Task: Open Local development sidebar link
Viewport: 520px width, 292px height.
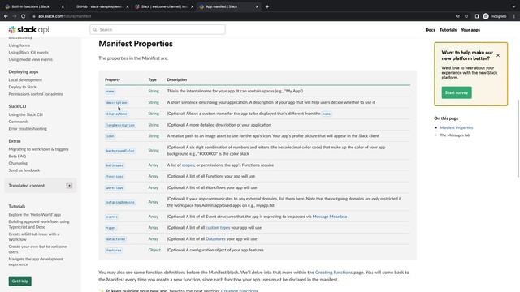Action: coord(25,79)
